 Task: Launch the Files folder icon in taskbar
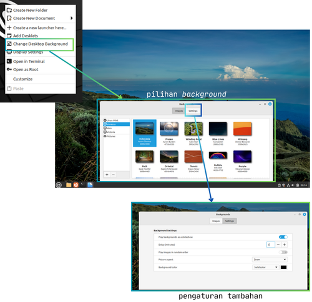[x=69, y=185]
